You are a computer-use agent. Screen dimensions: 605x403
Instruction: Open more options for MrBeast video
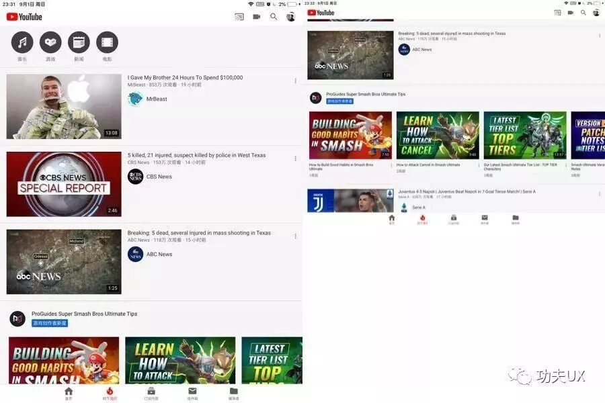(296, 81)
